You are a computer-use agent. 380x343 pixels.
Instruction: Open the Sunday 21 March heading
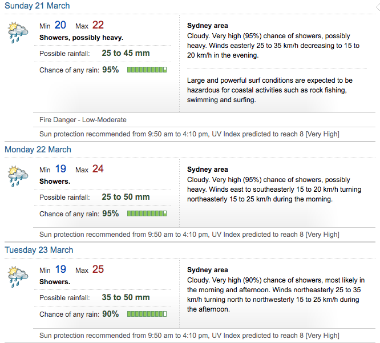(37, 6)
